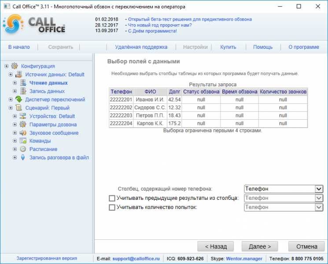Click the Устройство device icon
The width and height of the screenshot is (328, 264).
point(23,116)
